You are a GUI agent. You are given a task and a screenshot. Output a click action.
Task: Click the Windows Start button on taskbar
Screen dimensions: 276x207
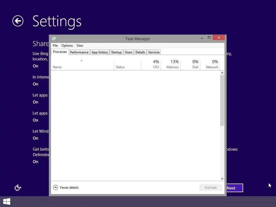(x=7, y=202)
